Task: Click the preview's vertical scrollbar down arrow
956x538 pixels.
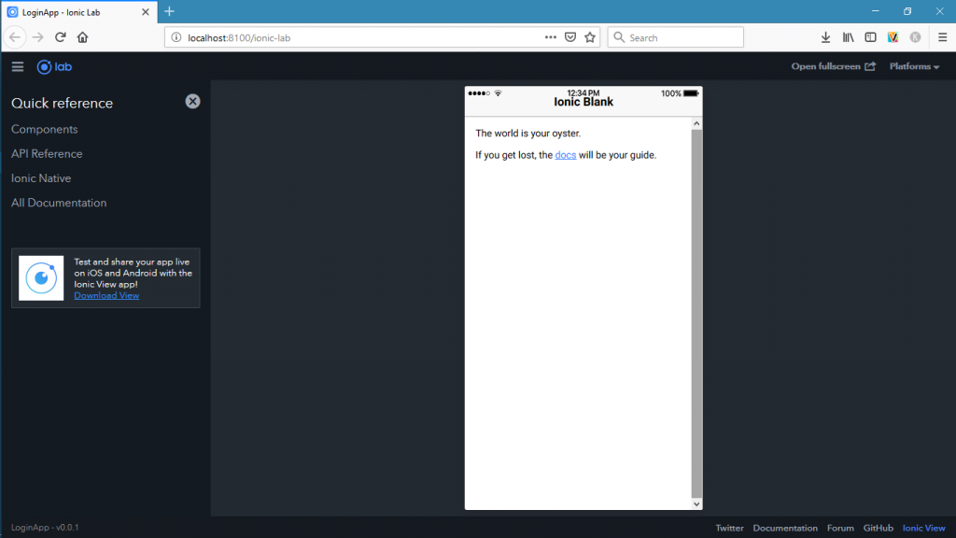Action: point(696,503)
